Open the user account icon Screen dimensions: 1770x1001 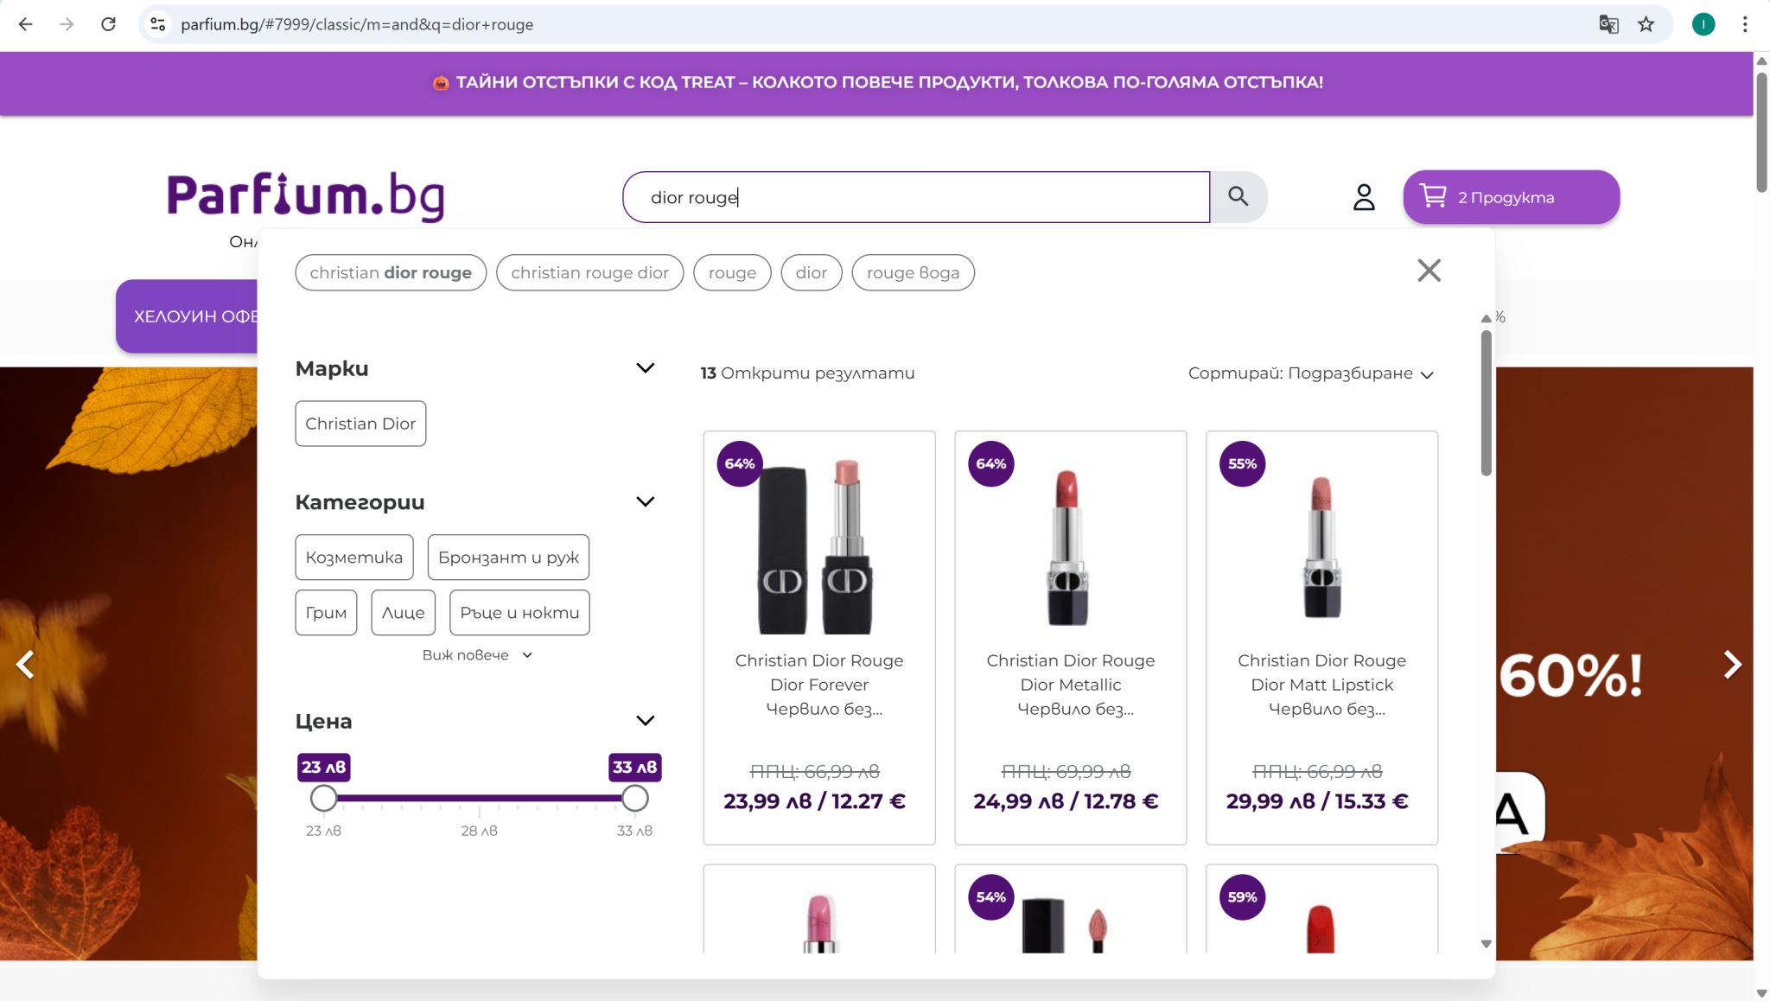click(1363, 197)
